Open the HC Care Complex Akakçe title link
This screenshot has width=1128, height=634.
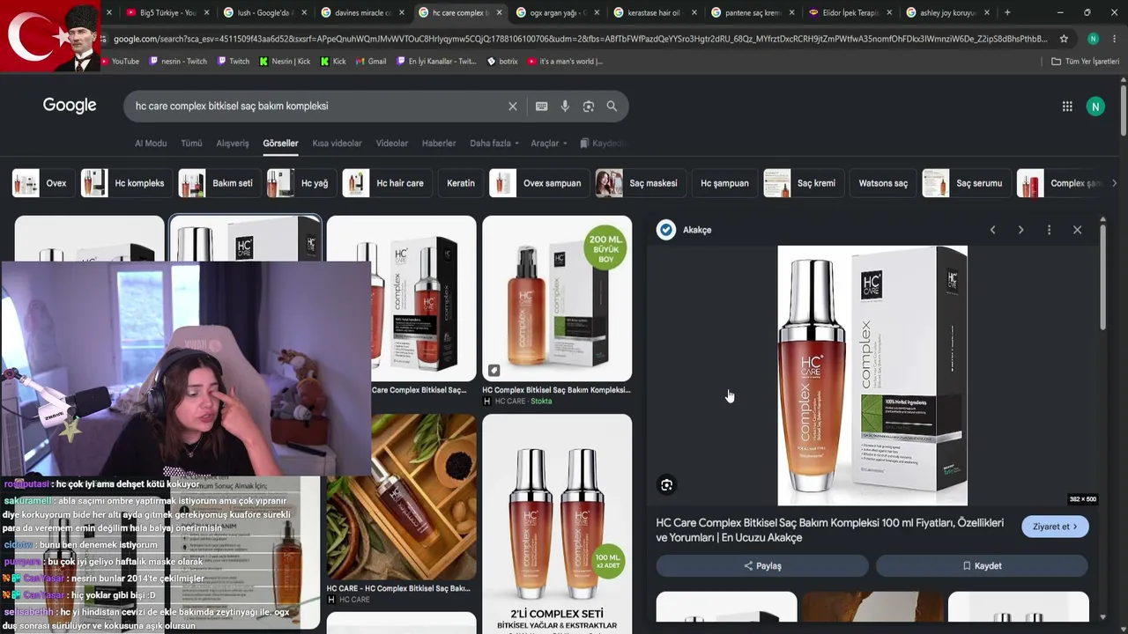(829, 530)
